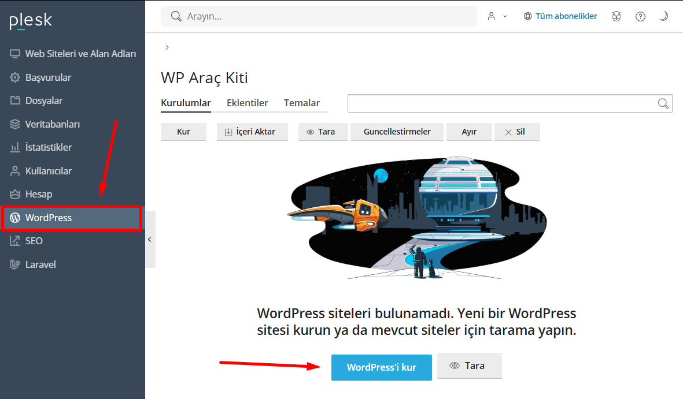This screenshot has width=683, height=399.
Task: Open Tüm abonelikler link
Action: coord(560,16)
